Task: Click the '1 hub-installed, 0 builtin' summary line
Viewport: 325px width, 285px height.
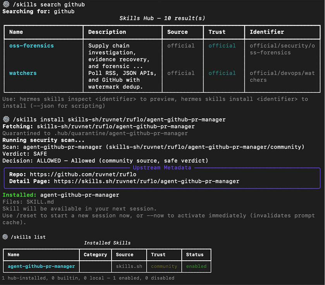Action: coord(88,278)
